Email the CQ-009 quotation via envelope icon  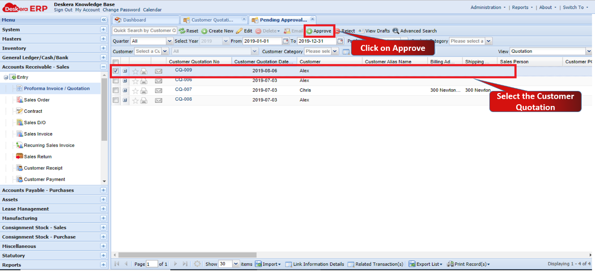[159, 71]
